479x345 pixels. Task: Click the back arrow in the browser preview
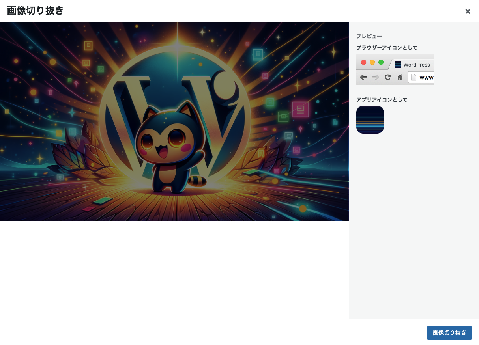(363, 77)
